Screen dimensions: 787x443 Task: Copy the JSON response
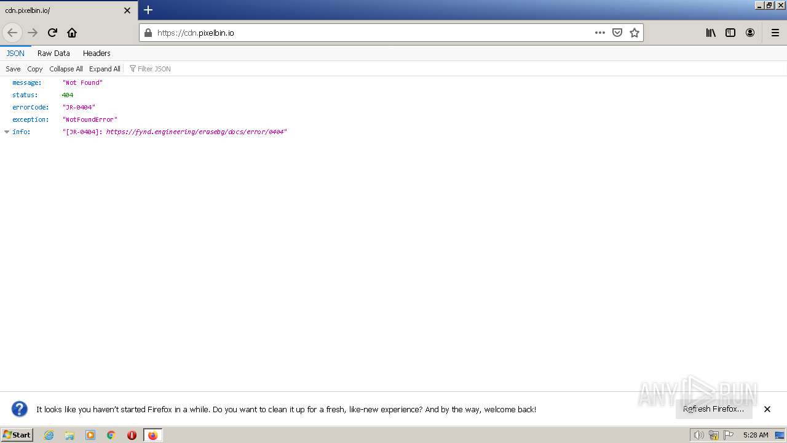tap(35, 69)
